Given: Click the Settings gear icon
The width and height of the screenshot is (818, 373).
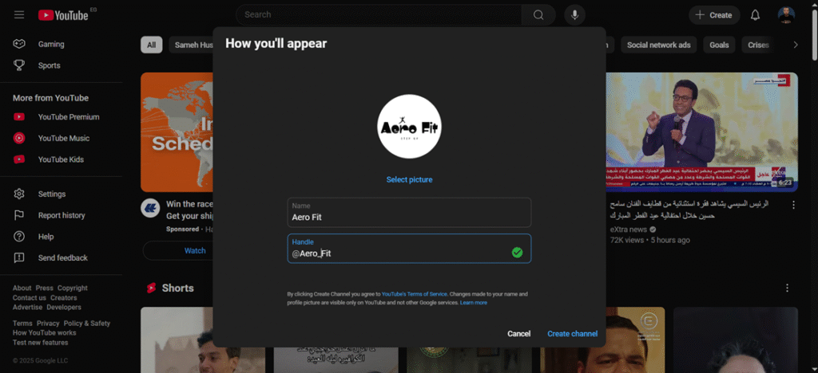Looking at the screenshot, I should [19, 194].
